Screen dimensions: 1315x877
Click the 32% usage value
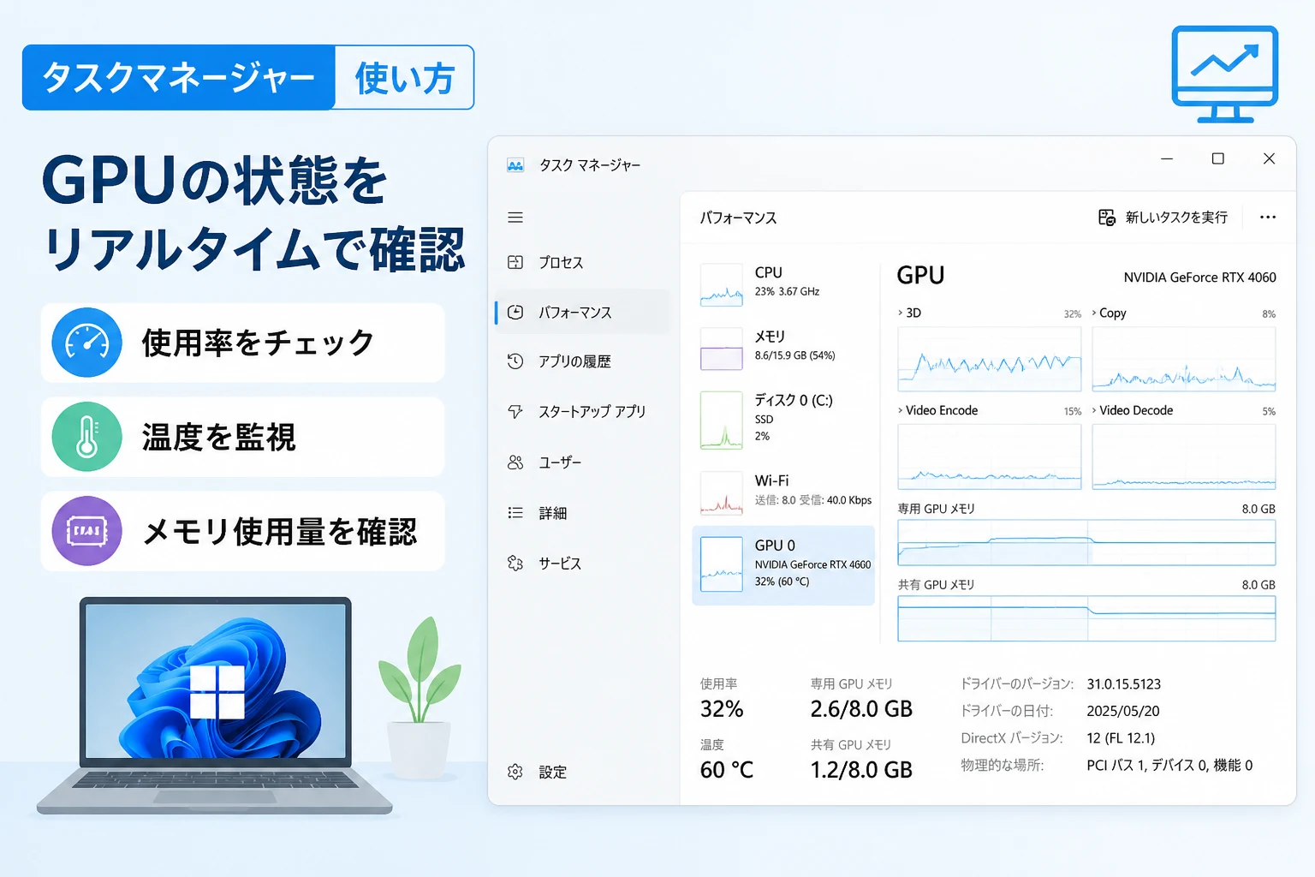(722, 709)
